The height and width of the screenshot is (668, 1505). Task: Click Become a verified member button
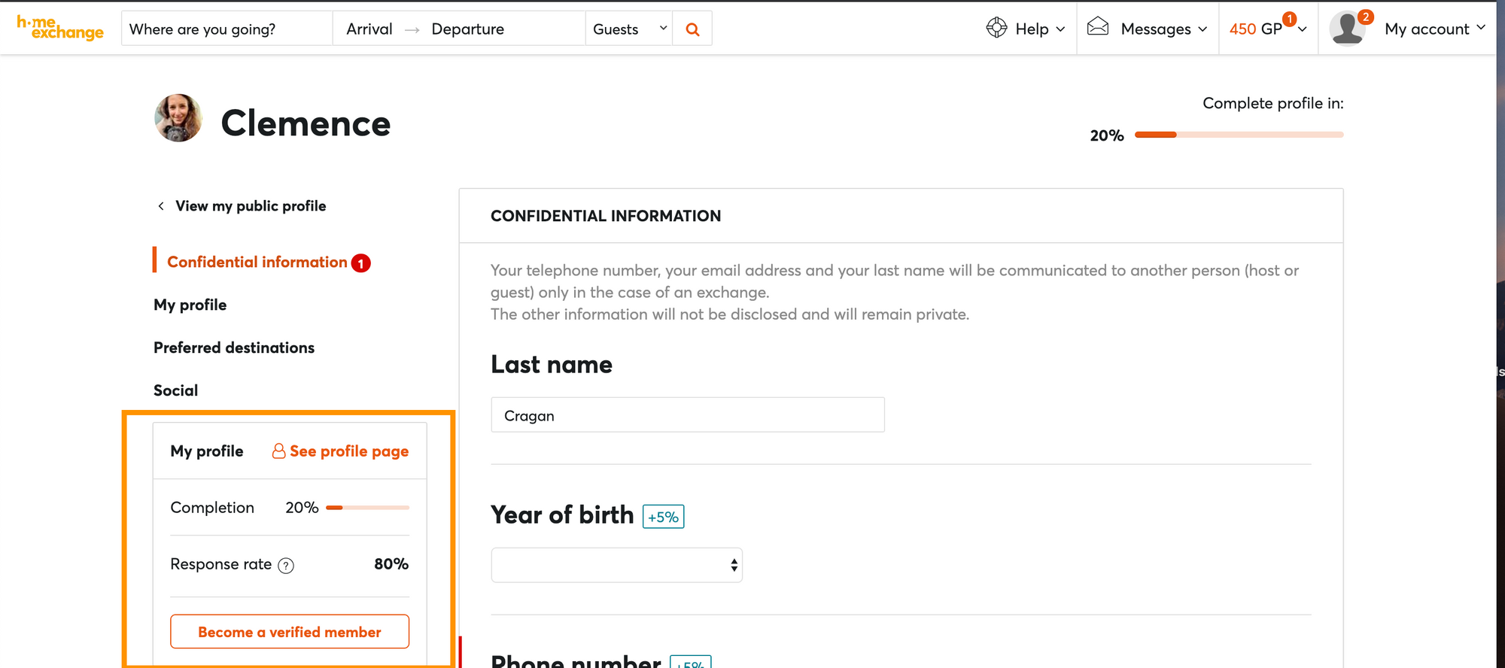(x=290, y=632)
